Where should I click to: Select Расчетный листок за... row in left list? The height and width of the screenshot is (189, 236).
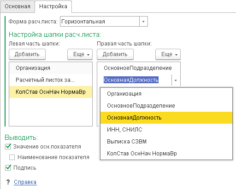(x=51, y=80)
